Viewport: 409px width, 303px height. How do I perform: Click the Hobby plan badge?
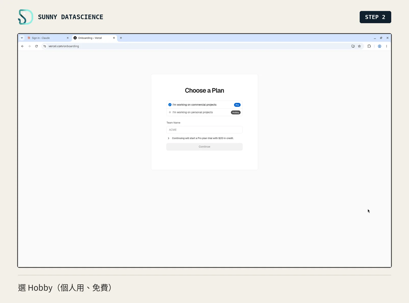[x=236, y=113]
